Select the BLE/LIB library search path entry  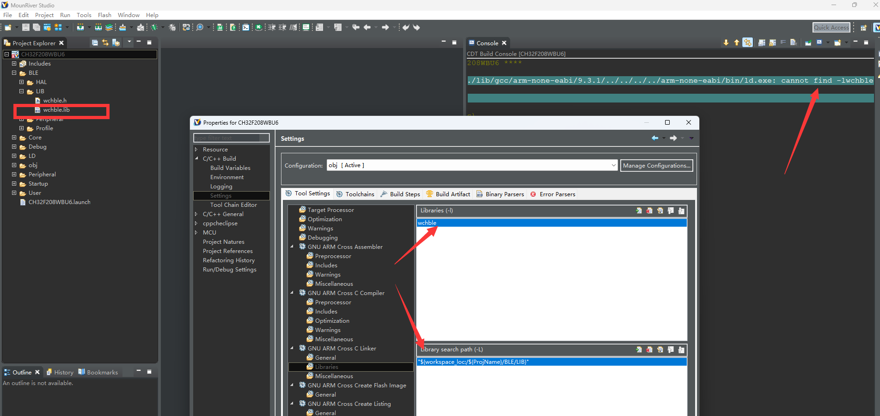tap(551, 362)
